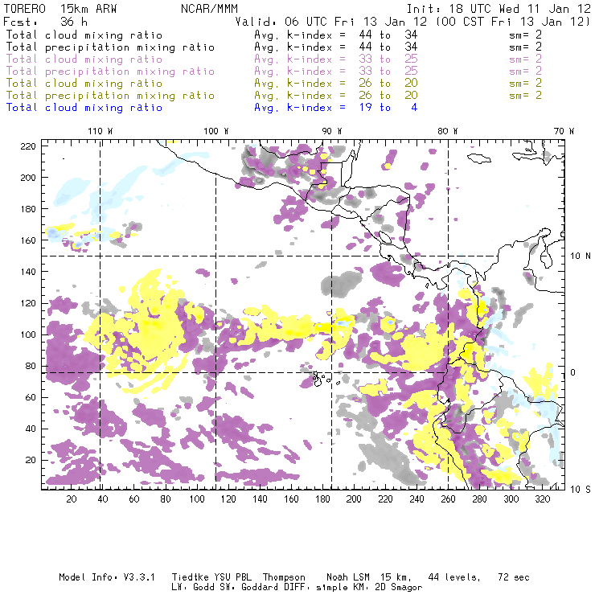Click the "Noah LSM" label
The image size is (595, 595).
click(x=348, y=577)
